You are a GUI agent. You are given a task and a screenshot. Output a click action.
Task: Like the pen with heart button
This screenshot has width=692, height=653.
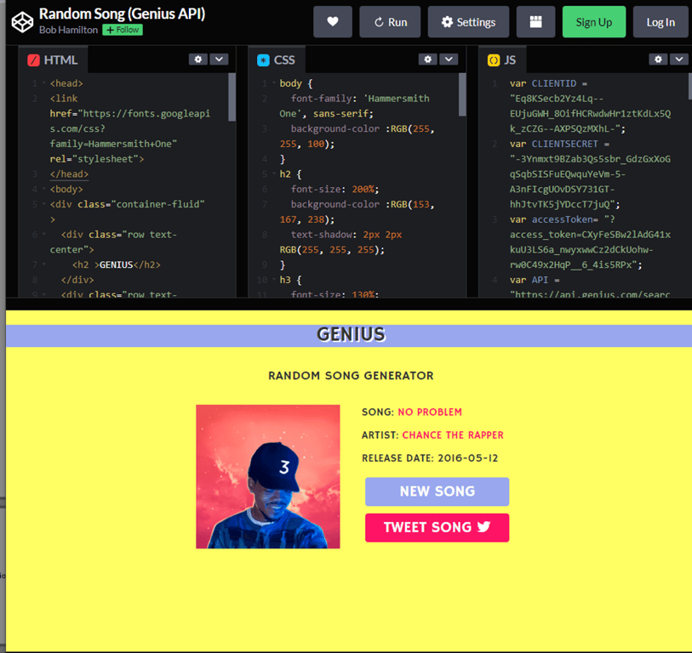333,22
